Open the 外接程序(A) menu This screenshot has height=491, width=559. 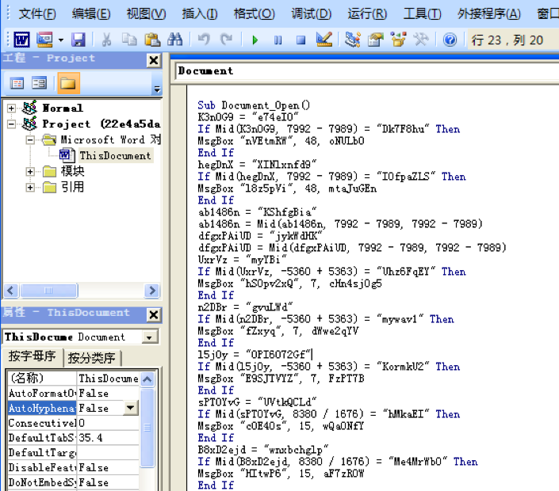coord(489,14)
